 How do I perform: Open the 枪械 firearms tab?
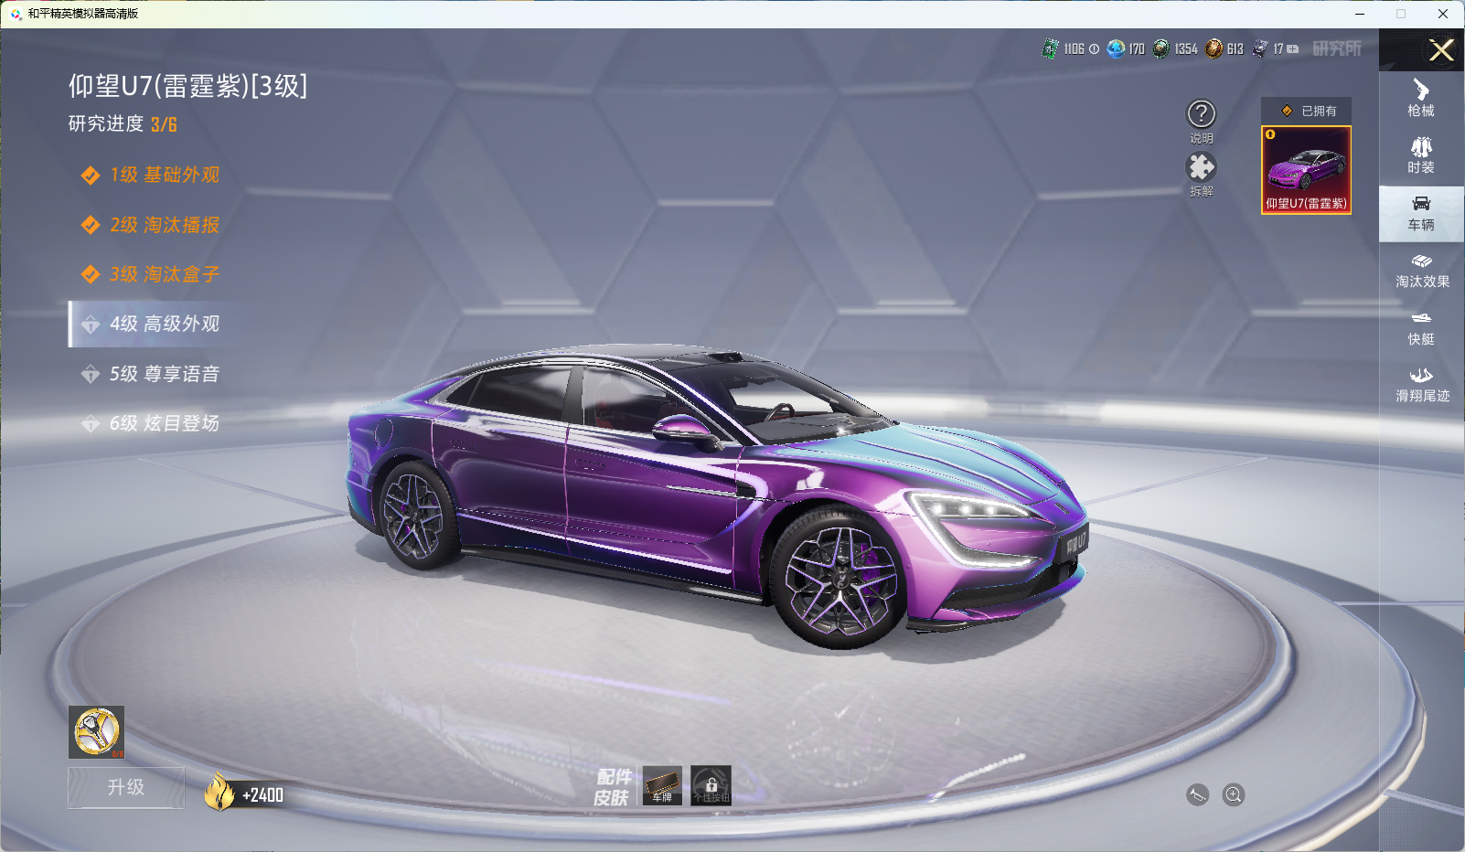(x=1421, y=98)
